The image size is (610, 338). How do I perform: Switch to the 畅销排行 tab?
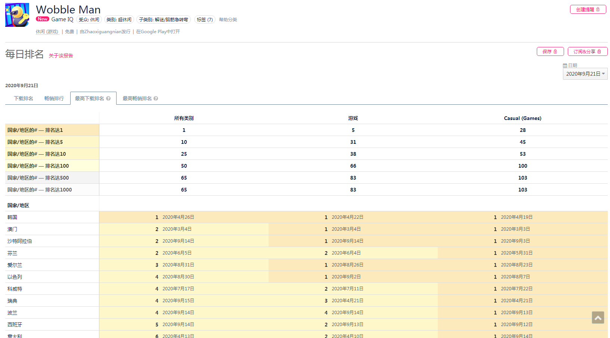(54, 99)
